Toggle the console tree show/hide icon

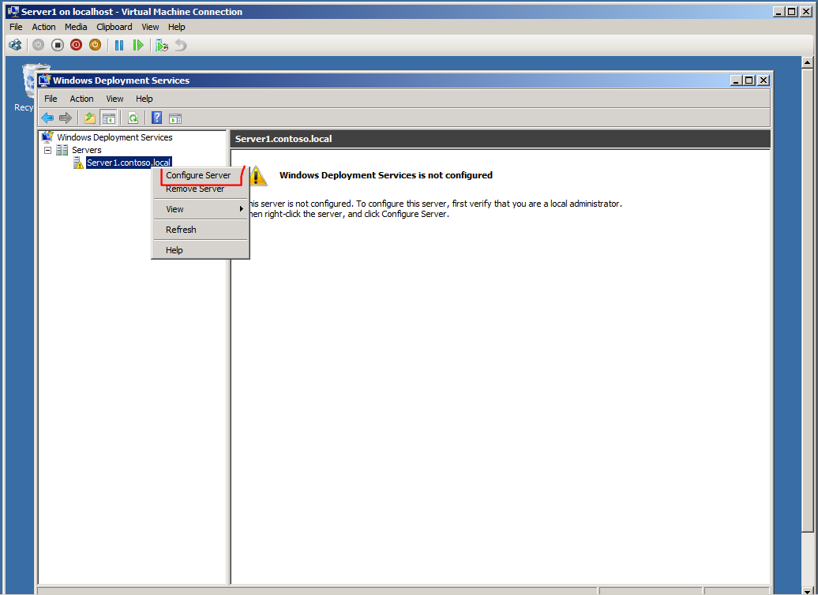click(108, 118)
